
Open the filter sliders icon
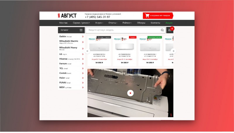tap(170, 30)
